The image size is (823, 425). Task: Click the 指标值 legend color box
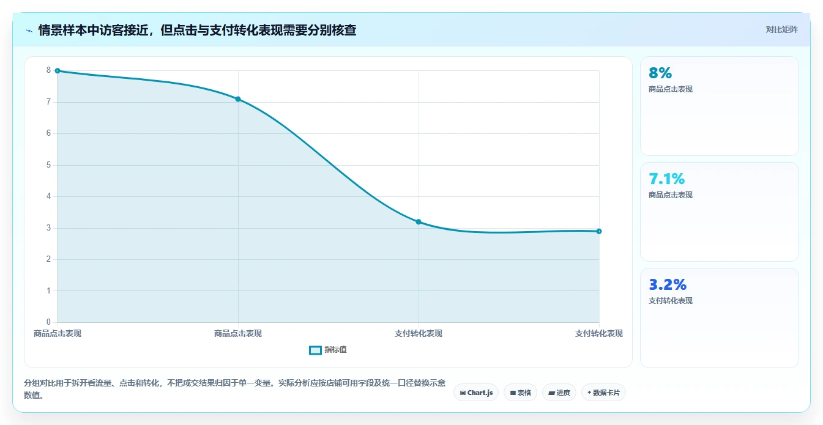coord(315,350)
